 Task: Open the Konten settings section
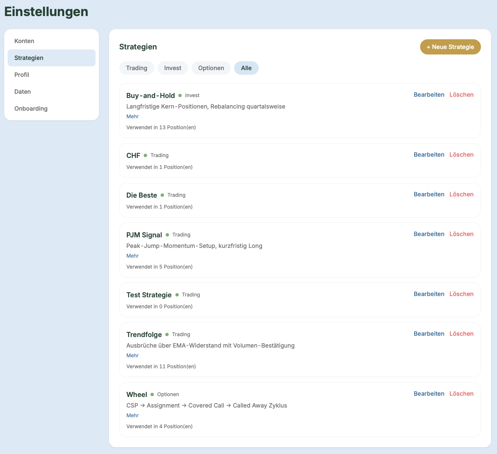point(52,41)
